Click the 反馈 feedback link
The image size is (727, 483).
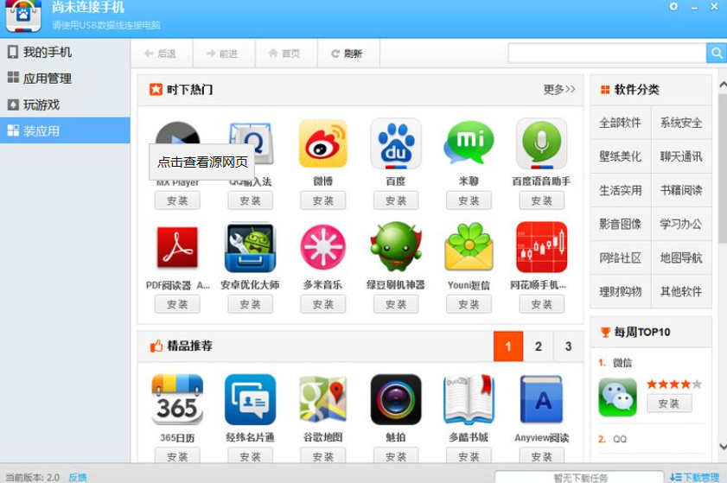pos(78,477)
